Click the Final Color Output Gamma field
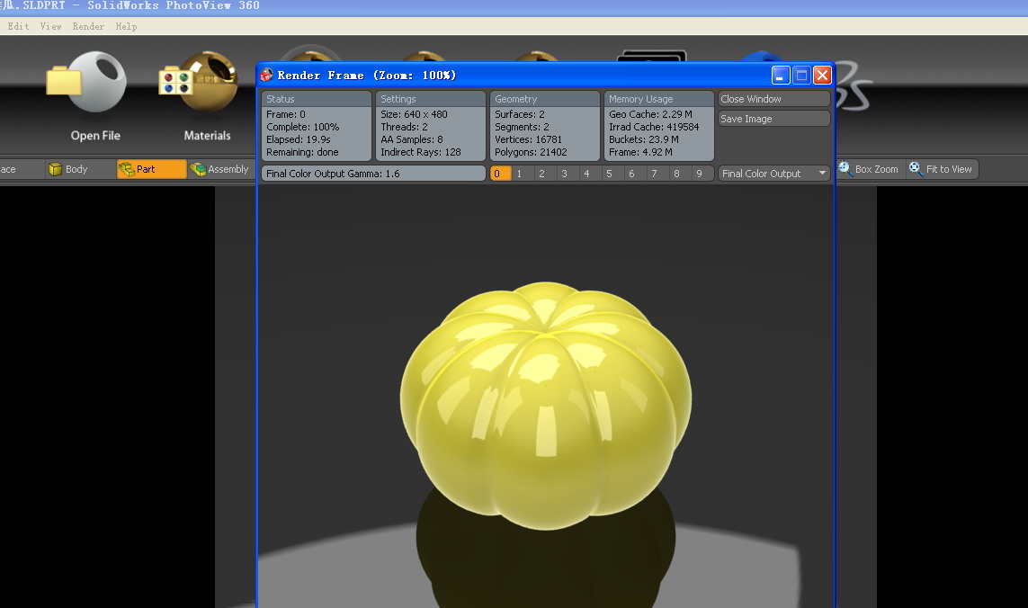This screenshot has width=1028, height=608. pyautogui.click(x=373, y=174)
